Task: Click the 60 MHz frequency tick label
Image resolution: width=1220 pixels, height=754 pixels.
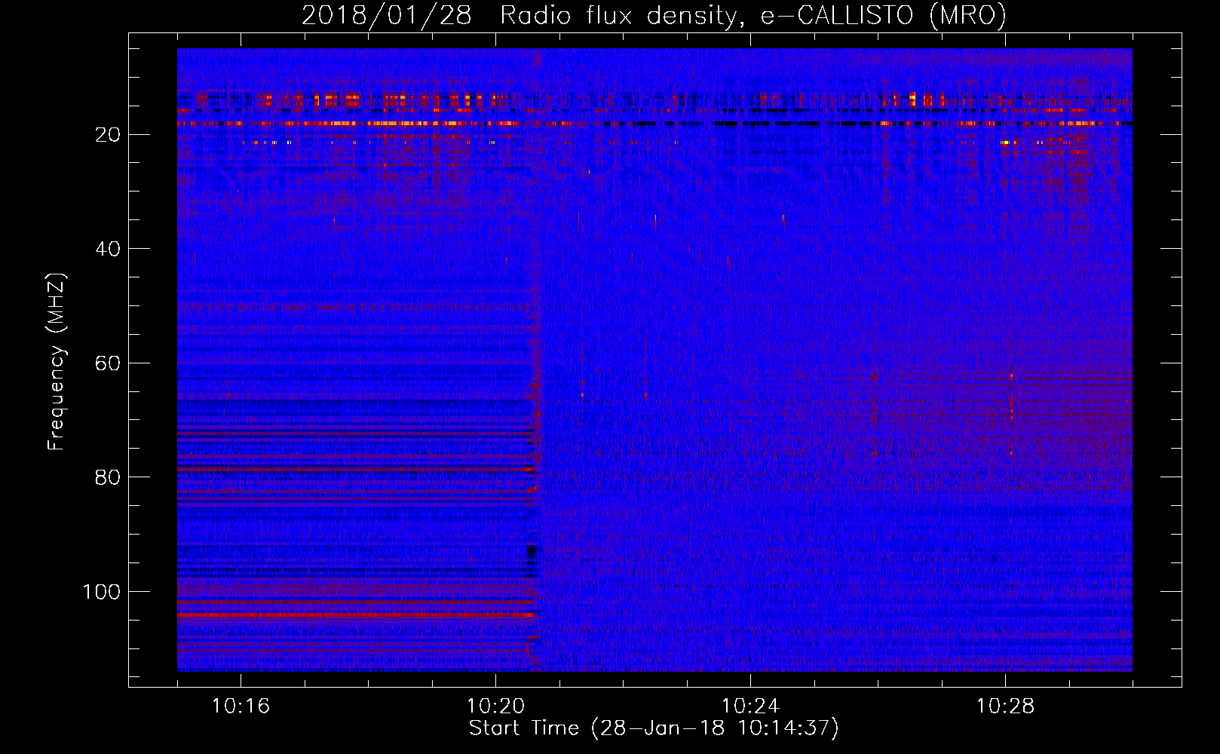Action: [109, 363]
